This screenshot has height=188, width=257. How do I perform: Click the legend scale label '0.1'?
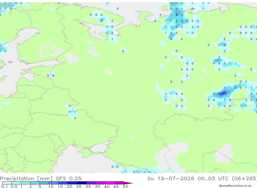(4, 186)
